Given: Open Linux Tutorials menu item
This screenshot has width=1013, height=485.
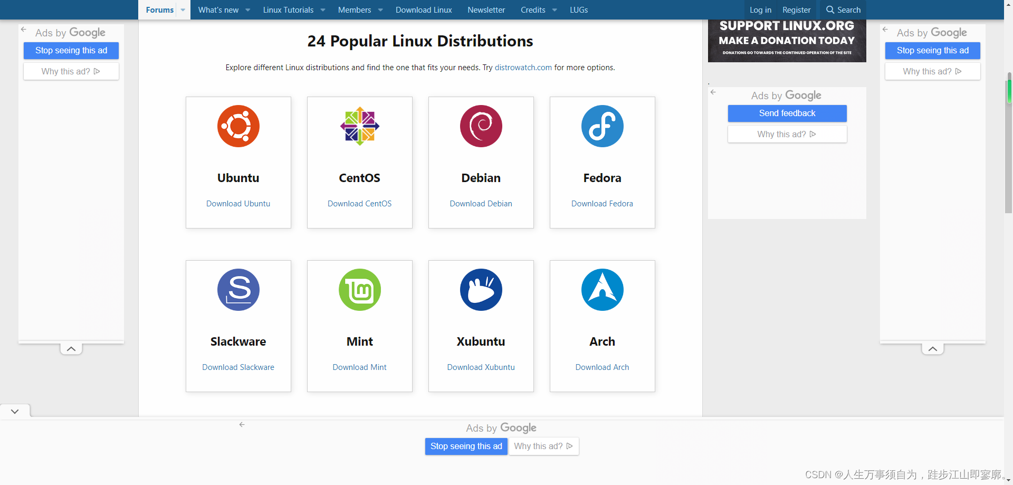Looking at the screenshot, I should click(288, 10).
